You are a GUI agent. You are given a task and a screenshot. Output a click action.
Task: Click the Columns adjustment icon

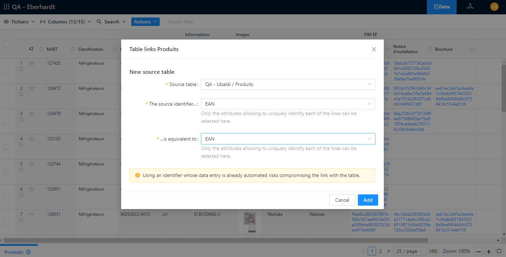[43, 22]
